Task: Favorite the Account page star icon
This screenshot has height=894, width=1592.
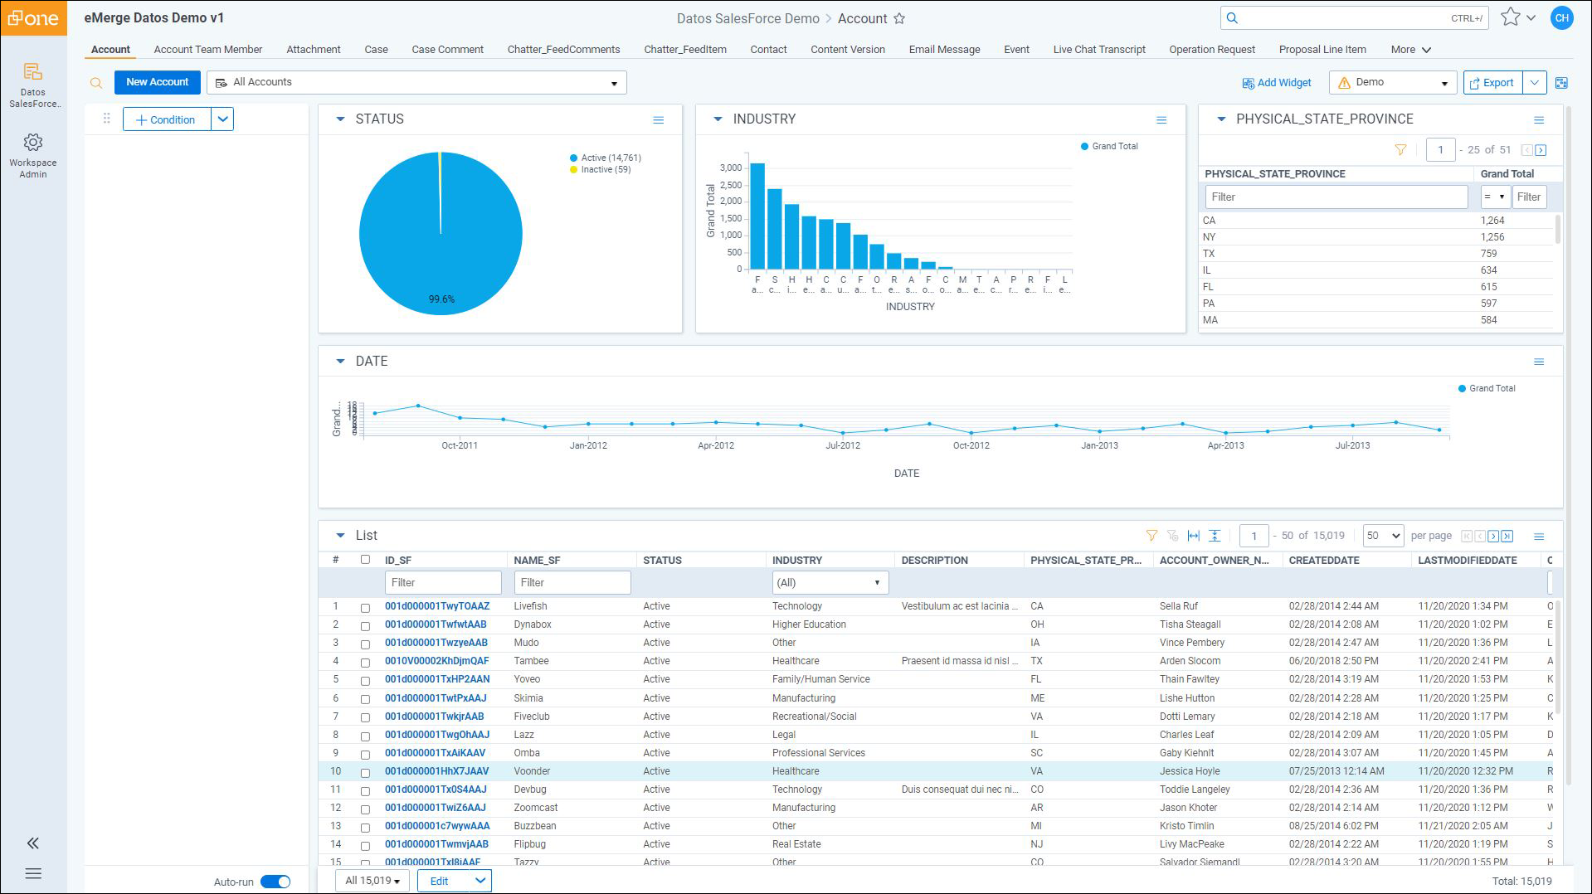Action: point(899,18)
